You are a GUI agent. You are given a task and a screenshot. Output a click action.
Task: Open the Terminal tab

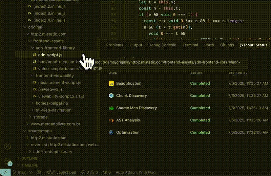(190, 45)
